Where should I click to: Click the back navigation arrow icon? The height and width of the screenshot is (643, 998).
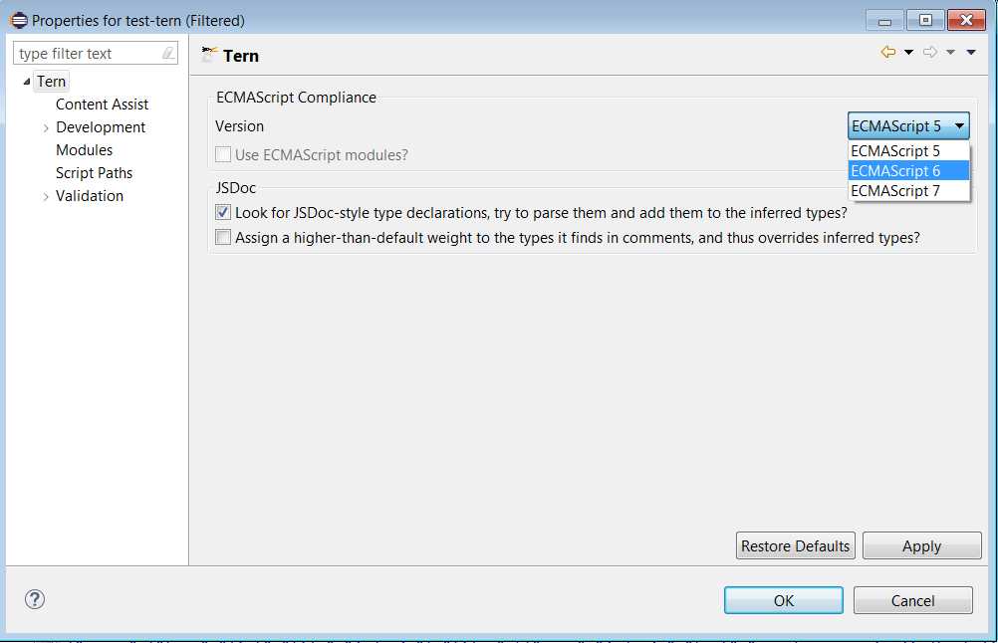pos(887,53)
